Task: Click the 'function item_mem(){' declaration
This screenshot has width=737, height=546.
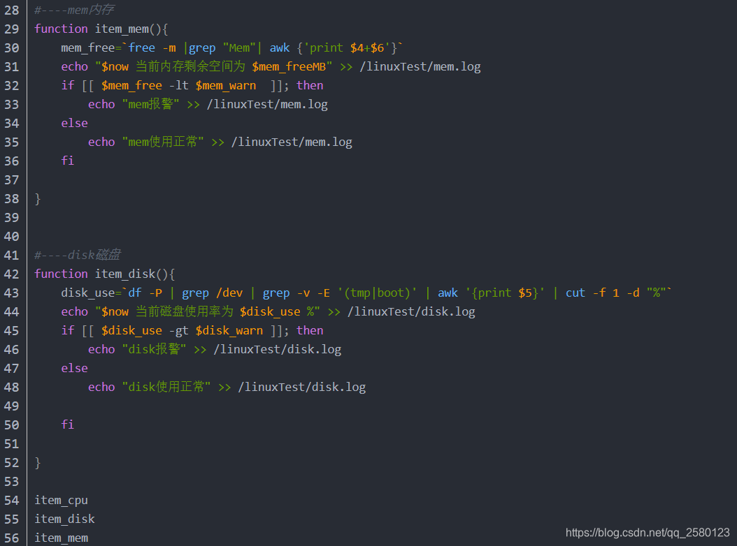Action: 101,29
